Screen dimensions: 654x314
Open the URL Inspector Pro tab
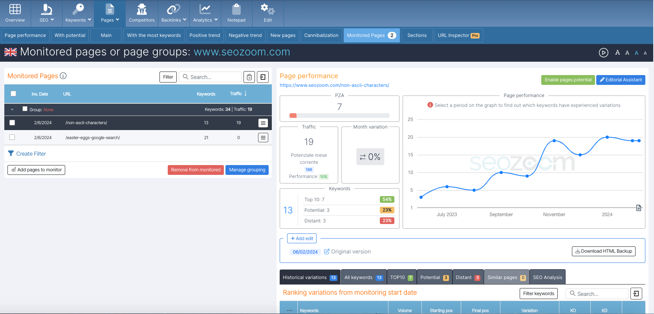pyautogui.click(x=458, y=35)
